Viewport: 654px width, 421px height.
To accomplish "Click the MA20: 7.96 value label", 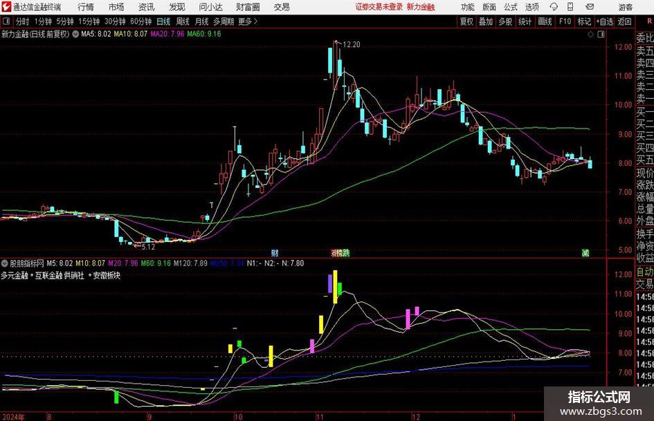I will (167, 34).
